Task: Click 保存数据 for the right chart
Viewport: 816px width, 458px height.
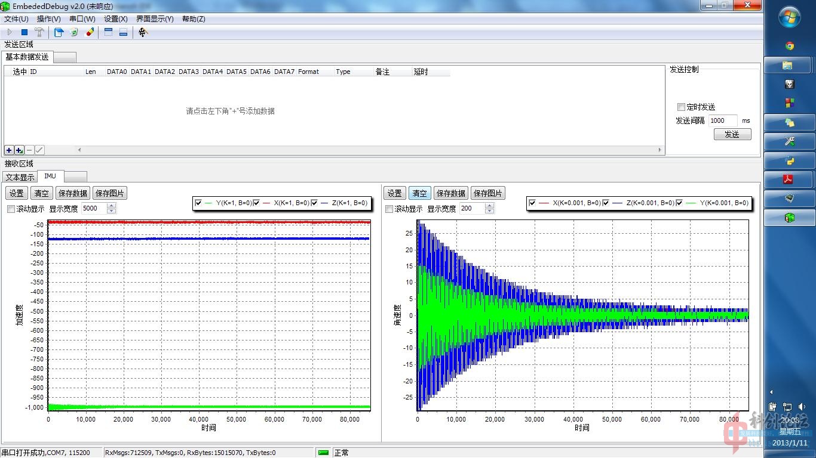Action: 450,193
